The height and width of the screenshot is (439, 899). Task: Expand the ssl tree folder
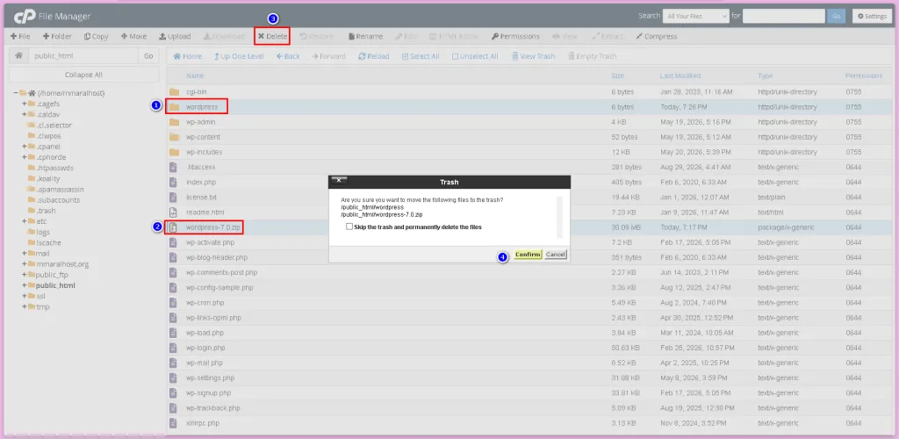tap(24, 296)
